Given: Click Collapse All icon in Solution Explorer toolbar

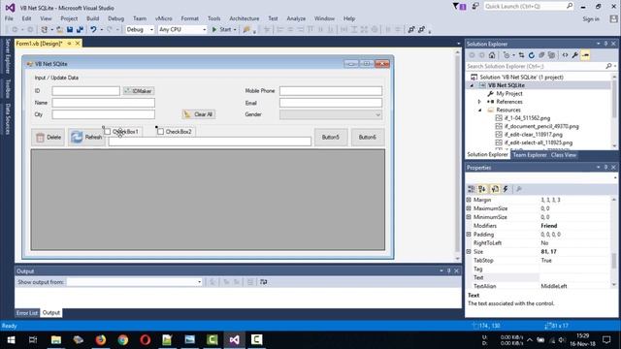Looking at the screenshot, I should [x=541, y=55].
